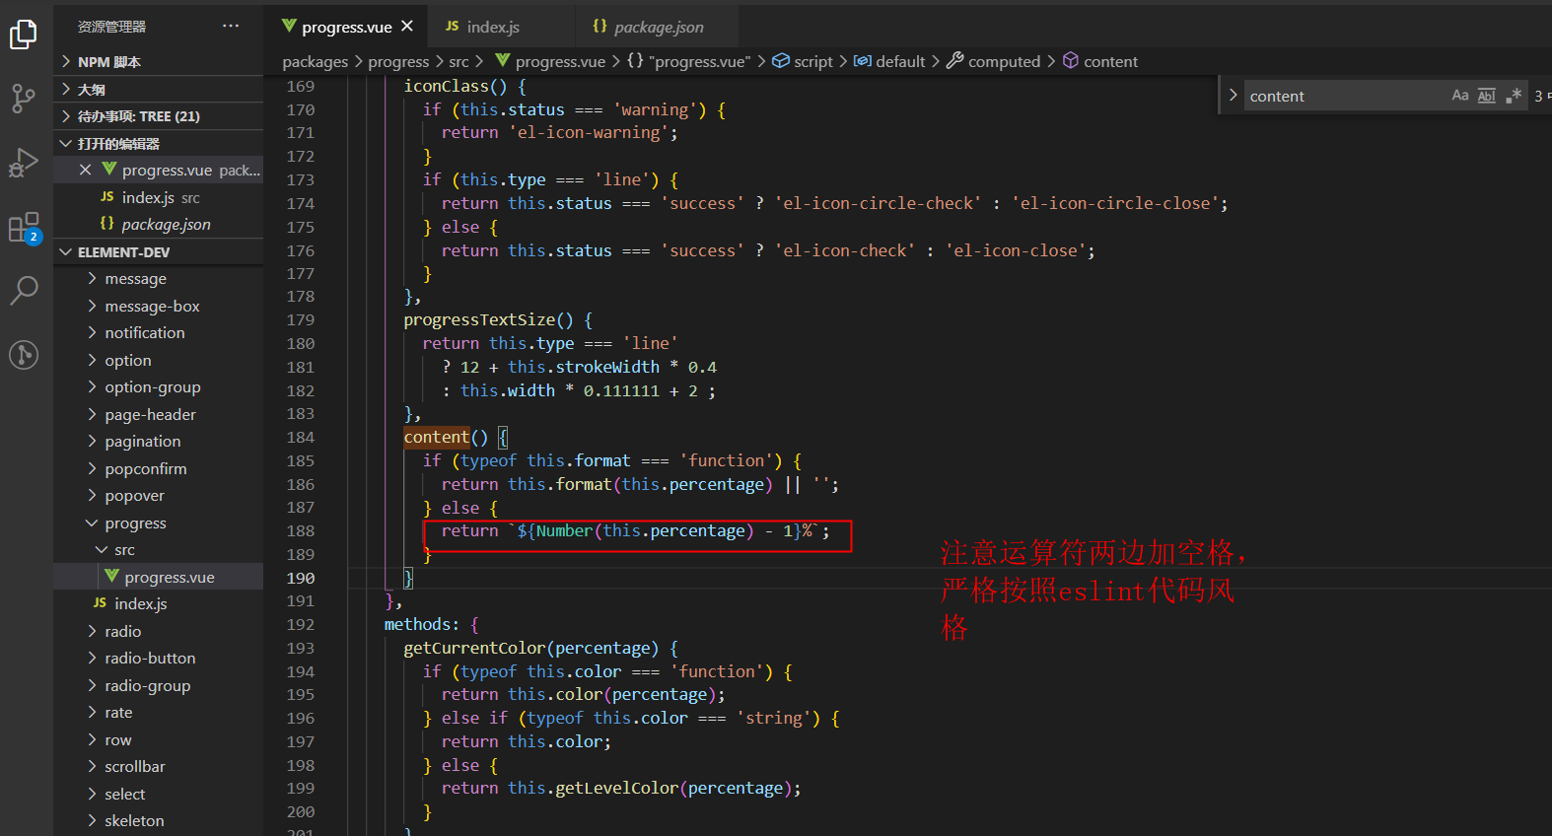Screen dimensions: 1552x836
Task: Expand the radio-group folder
Action: [158, 686]
